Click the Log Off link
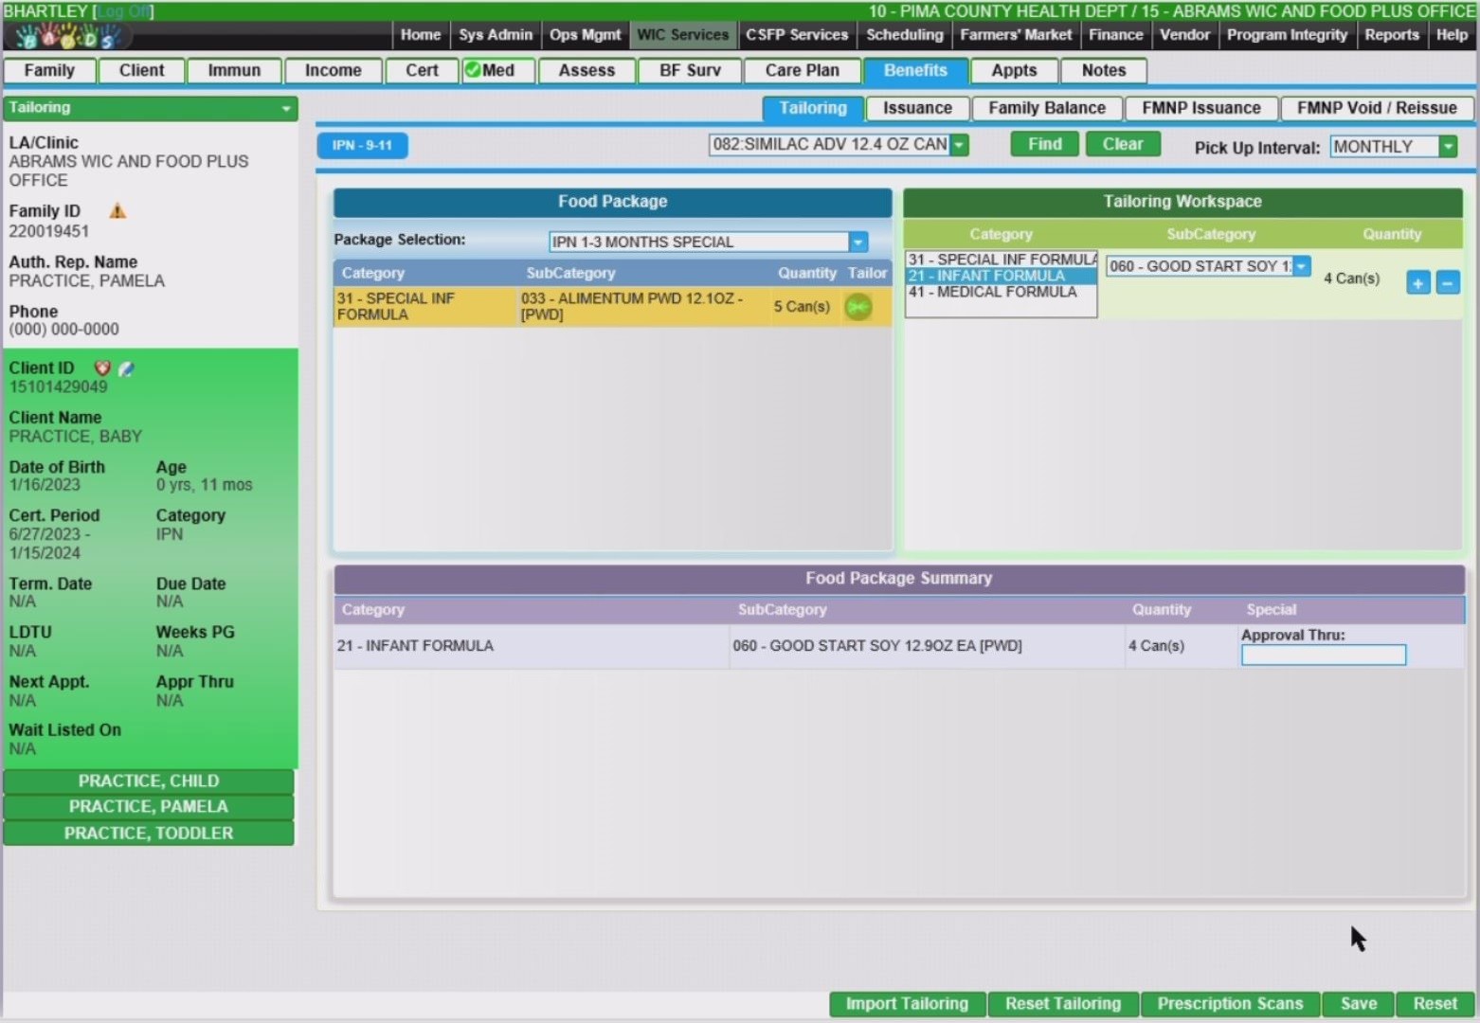 (125, 11)
